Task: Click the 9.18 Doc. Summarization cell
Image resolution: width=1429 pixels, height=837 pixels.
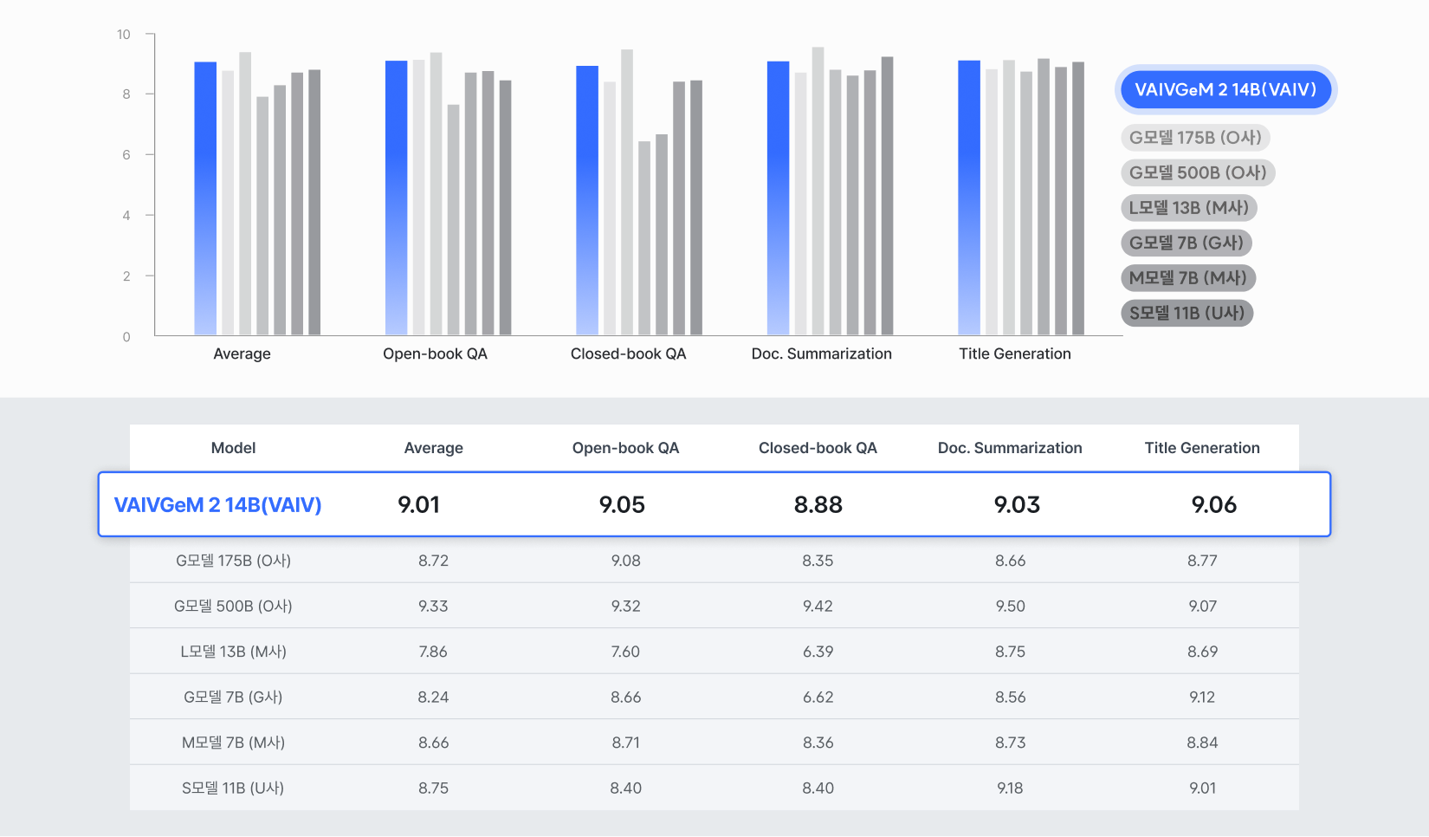Action: [1011, 788]
